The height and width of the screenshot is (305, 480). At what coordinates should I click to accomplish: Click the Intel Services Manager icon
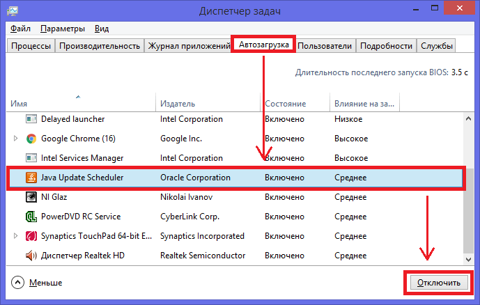pos(31,158)
